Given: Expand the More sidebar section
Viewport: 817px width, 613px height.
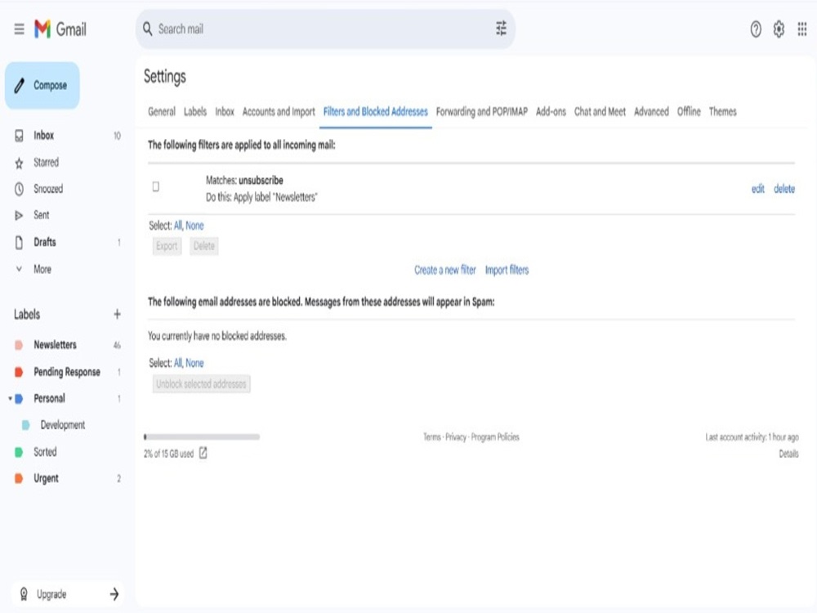Looking at the screenshot, I should point(42,270).
